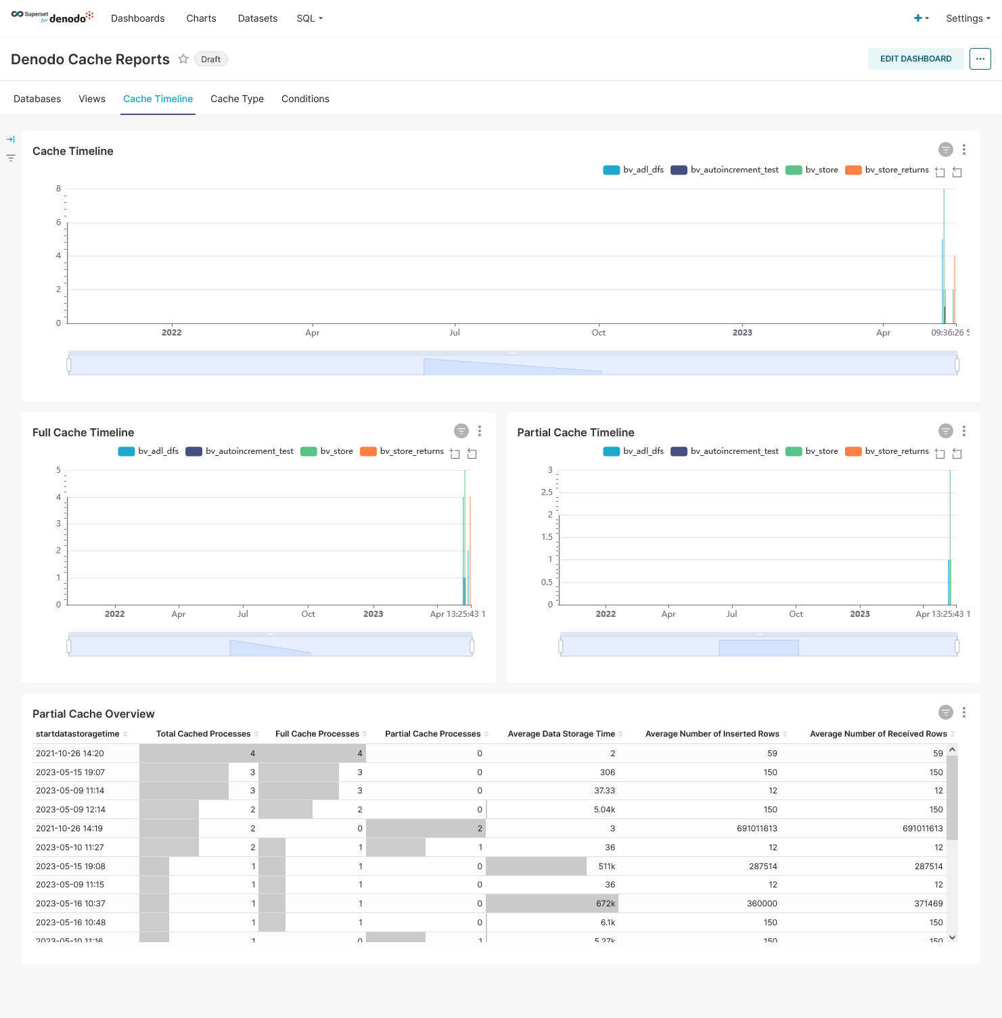Viewport: 1002px width, 1018px height.
Task: Open the Dashboards menu item
Action: pyautogui.click(x=138, y=18)
